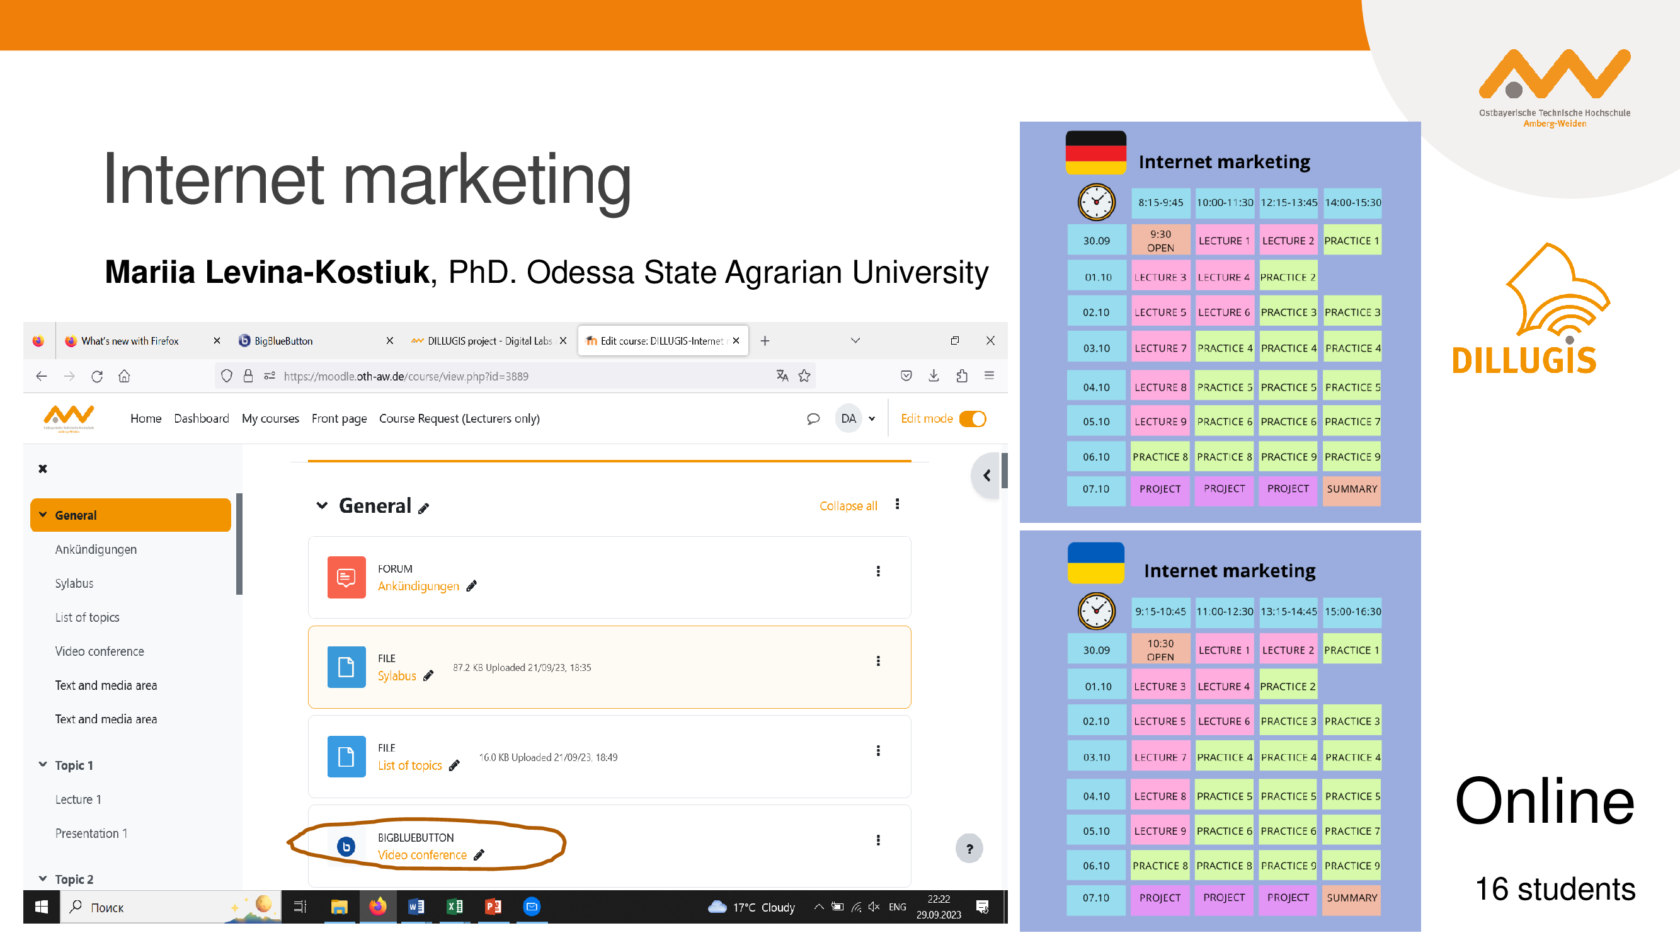Screen dimensions: 1680x945
Task: Click the pencil icon next to Sylabus
Action: point(428,676)
